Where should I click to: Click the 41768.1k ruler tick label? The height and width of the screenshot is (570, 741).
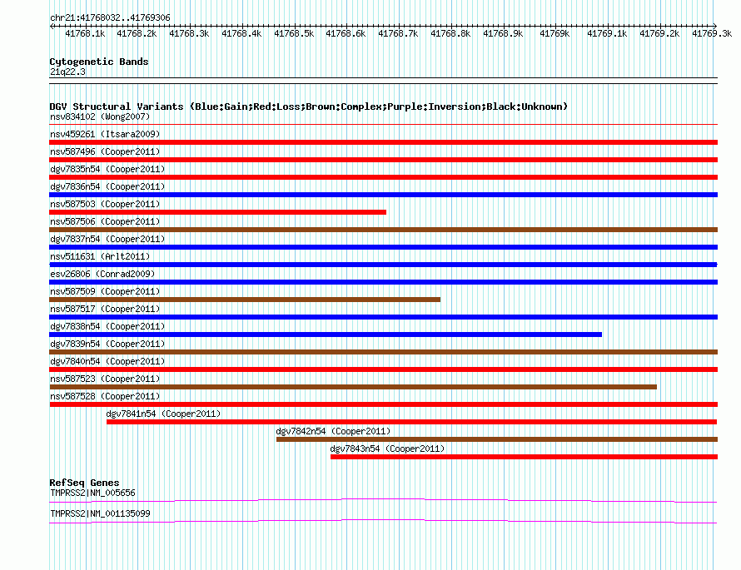click(85, 33)
